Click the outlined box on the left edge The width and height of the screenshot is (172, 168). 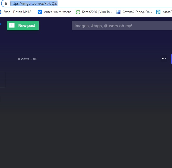(x=2, y=79)
